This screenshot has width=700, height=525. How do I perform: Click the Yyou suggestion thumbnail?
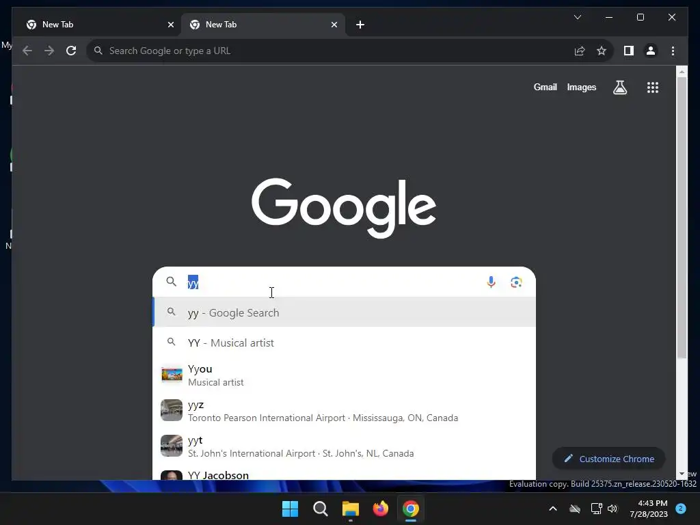point(172,375)
